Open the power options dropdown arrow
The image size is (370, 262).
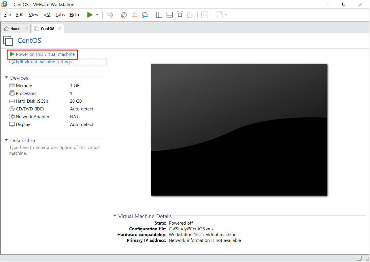[x=97, y=15]
